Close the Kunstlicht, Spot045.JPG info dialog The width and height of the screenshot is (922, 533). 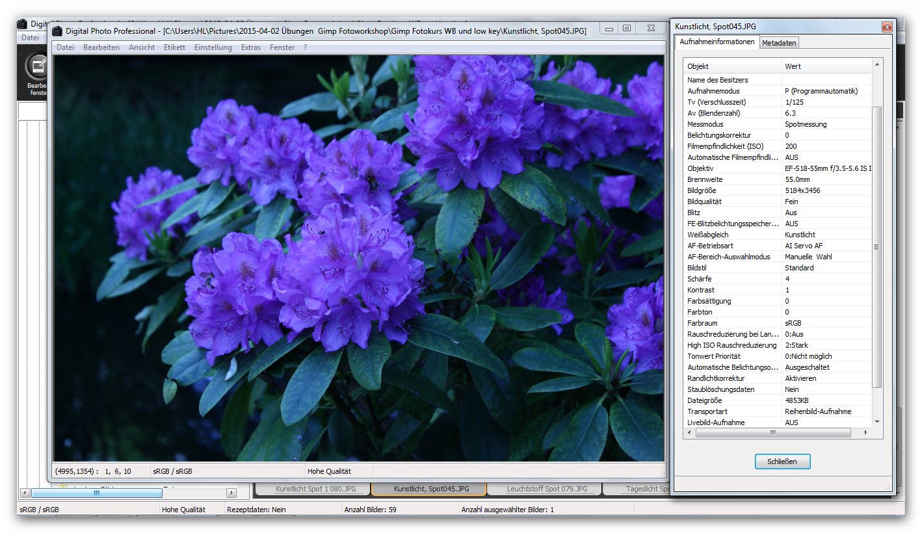tap(886, 27)
